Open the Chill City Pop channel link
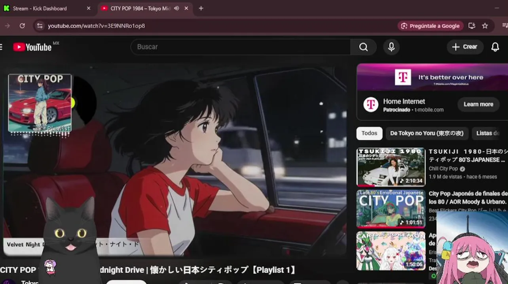Screen dimensions: 508x284 coord(443,169)
